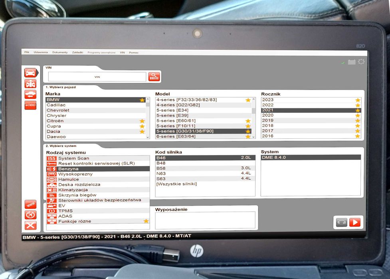The image size is (390, 279).
Task: Select EV system type
Action: coord(98,205)
